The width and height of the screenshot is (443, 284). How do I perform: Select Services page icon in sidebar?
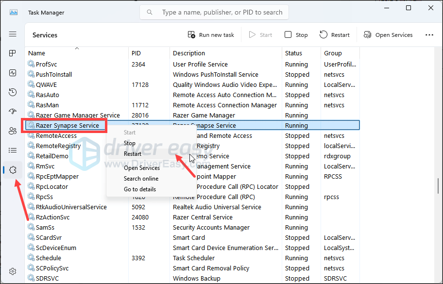point(13,169)
